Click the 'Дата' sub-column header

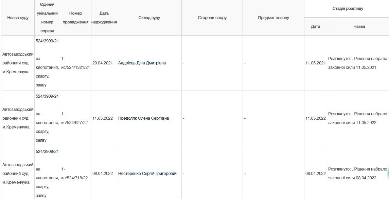coord(316,26)
